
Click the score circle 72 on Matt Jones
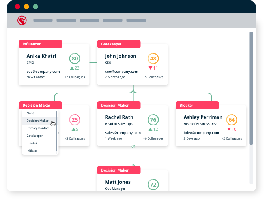tap(153, 185)
